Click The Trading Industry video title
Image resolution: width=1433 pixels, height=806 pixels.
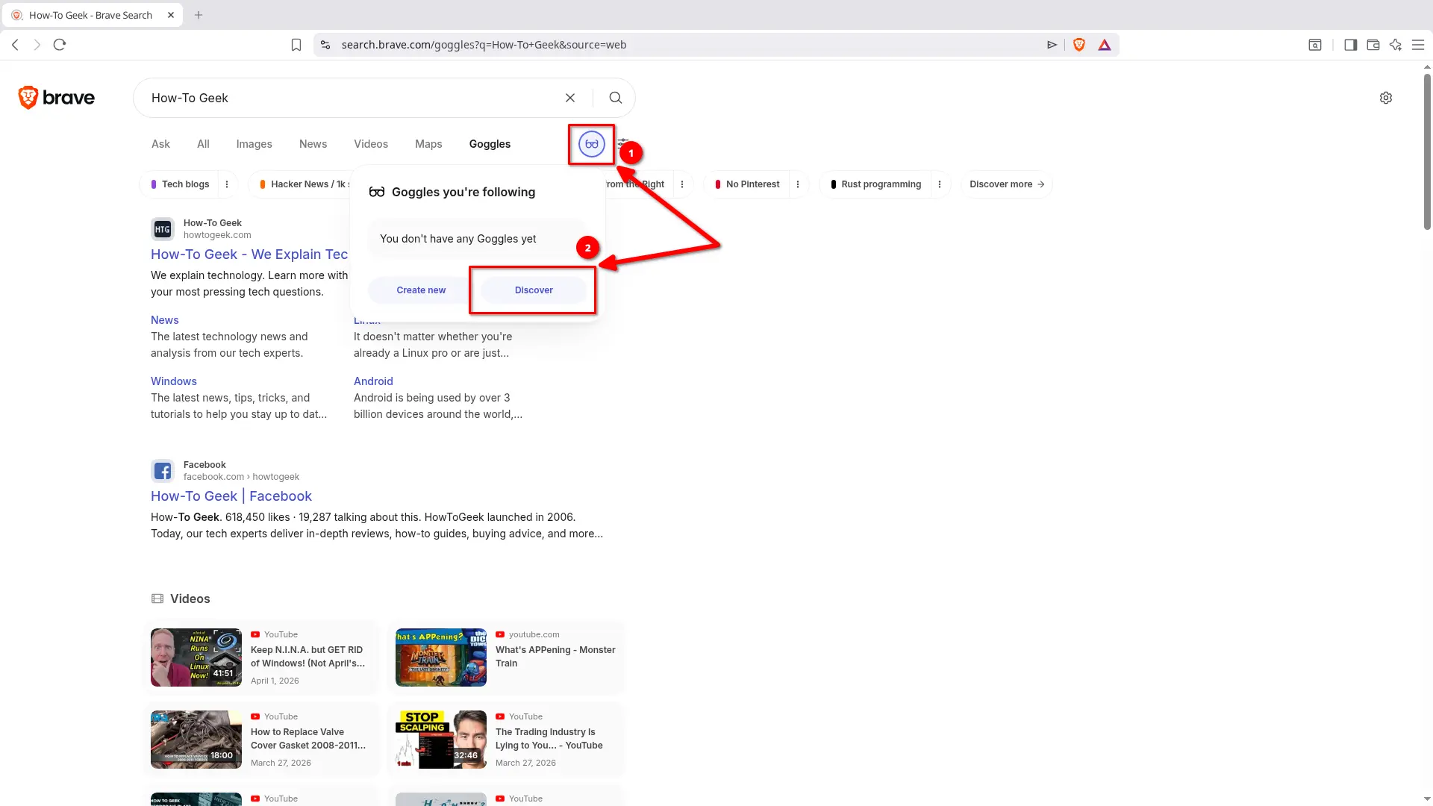549,739
